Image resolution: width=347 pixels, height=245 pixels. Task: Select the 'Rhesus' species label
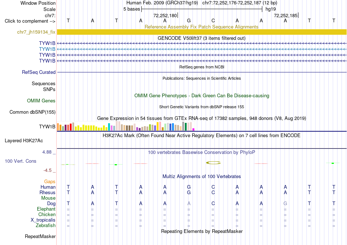point(47,192)
